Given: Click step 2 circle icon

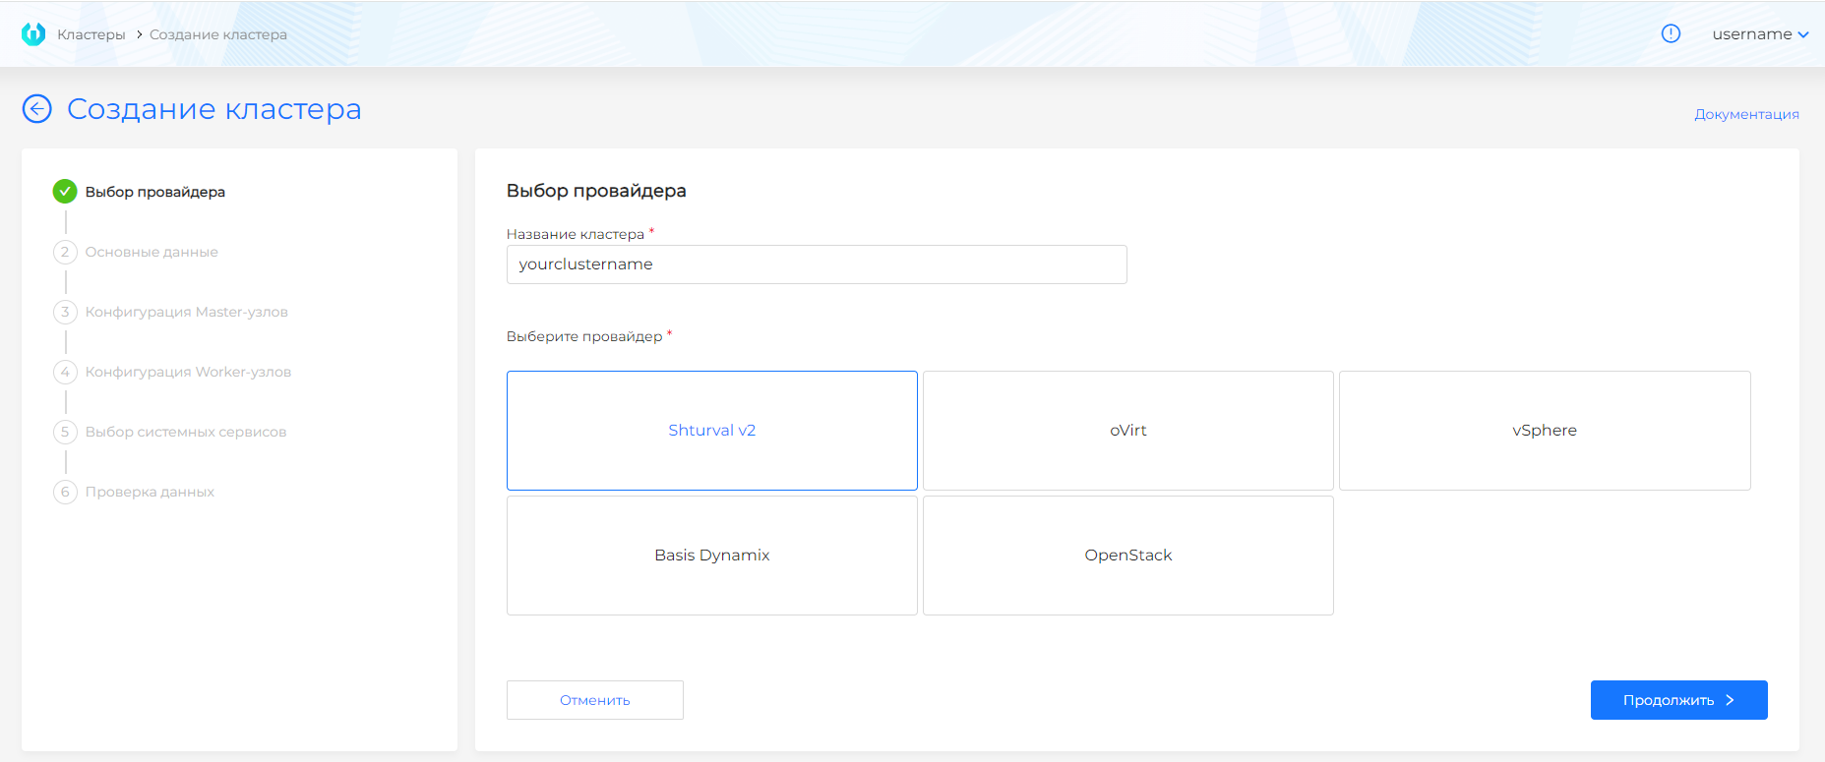Looking at the screenshot, I should pyautogui.click(x=65, y=252).
